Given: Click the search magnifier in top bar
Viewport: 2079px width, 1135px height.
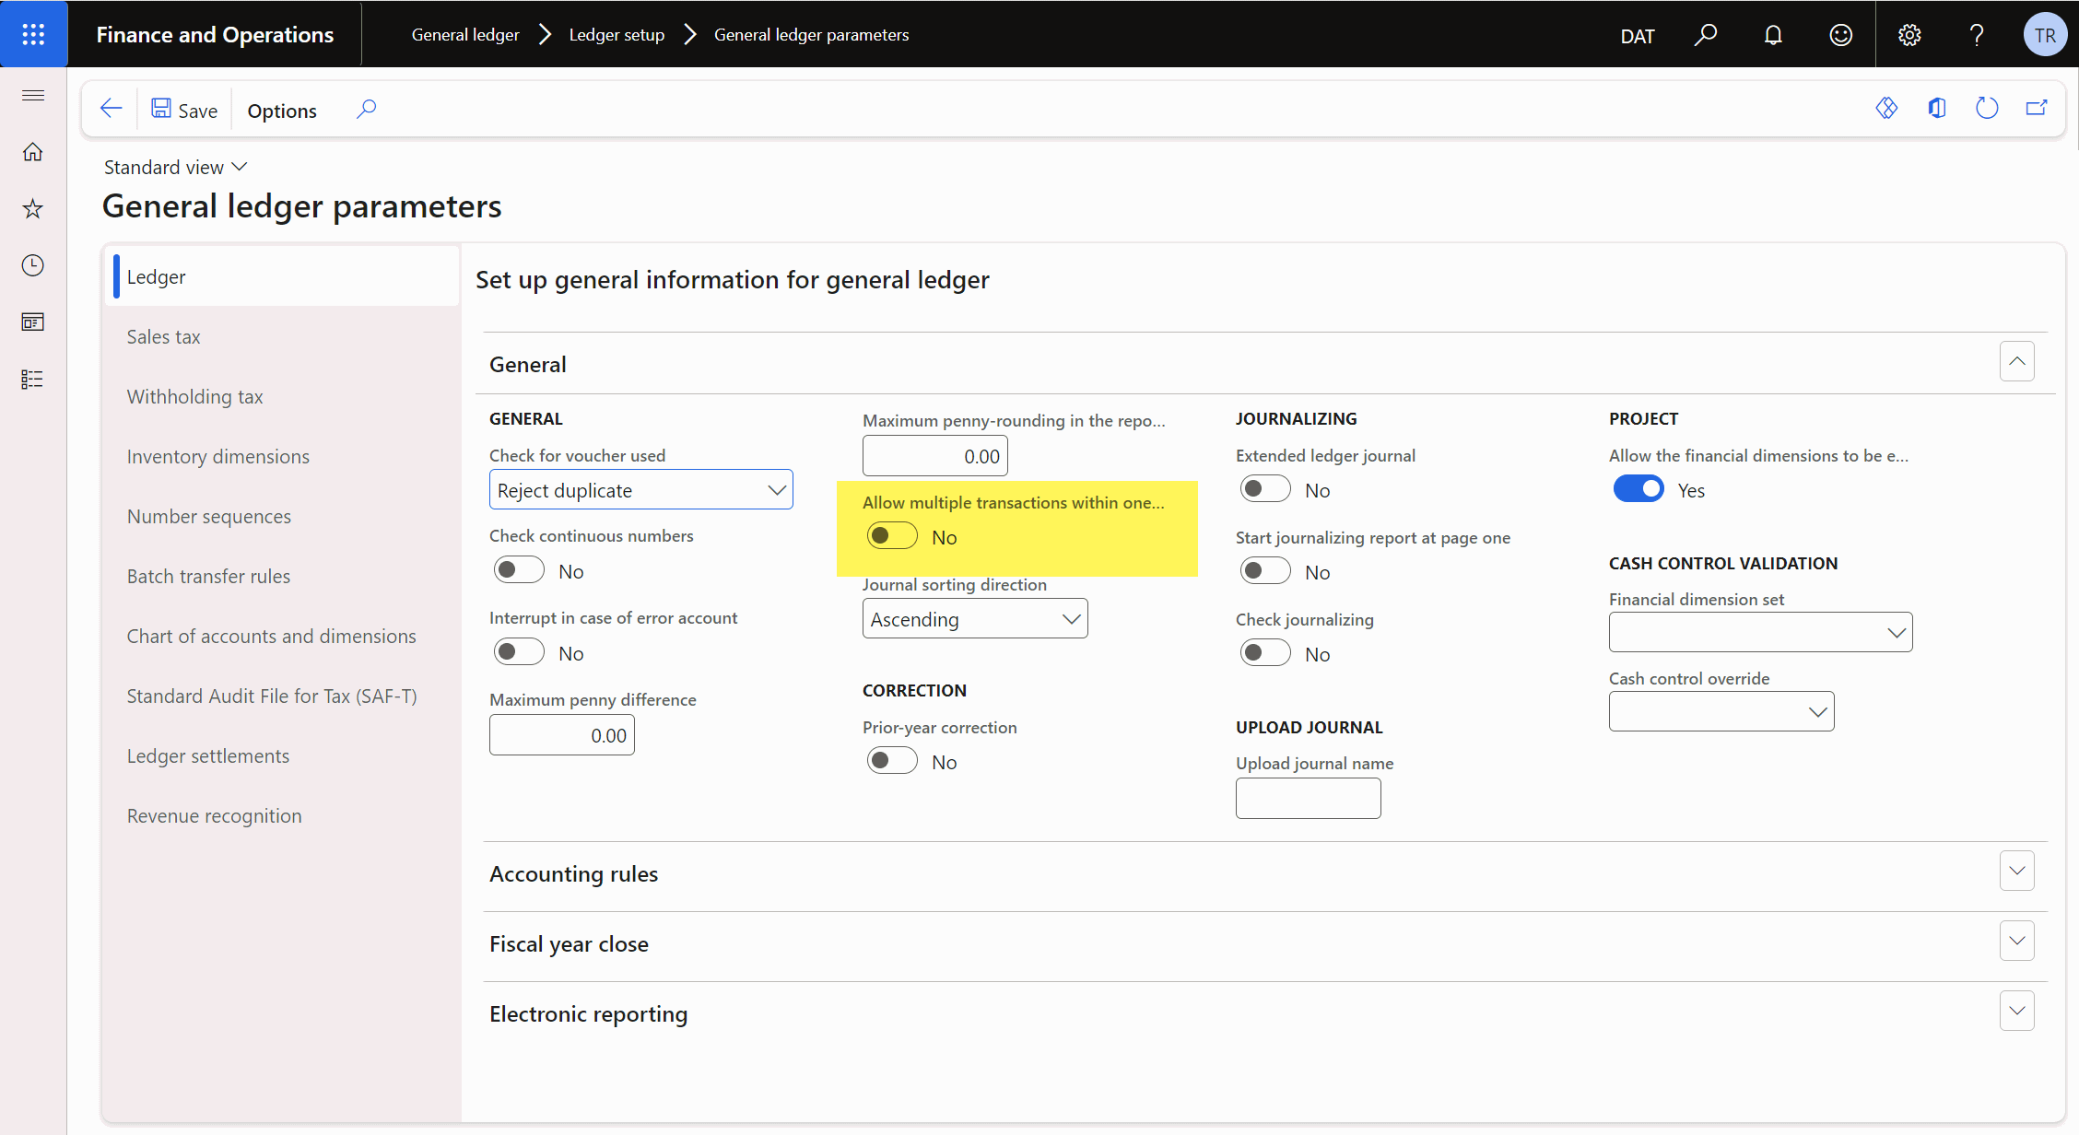Looking at the screenshot, I should point(1706,35).
